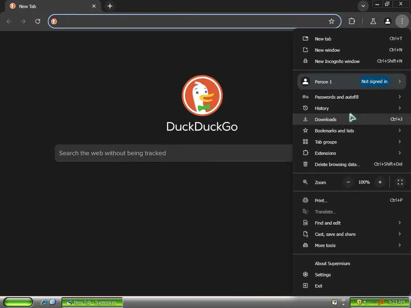Open Person 1 profile entry

[352, 82]
